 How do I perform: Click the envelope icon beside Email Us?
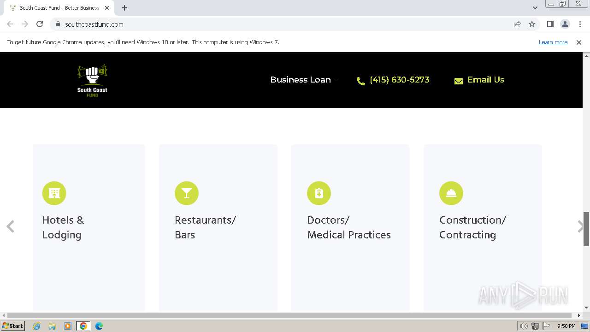click(459, 81)
